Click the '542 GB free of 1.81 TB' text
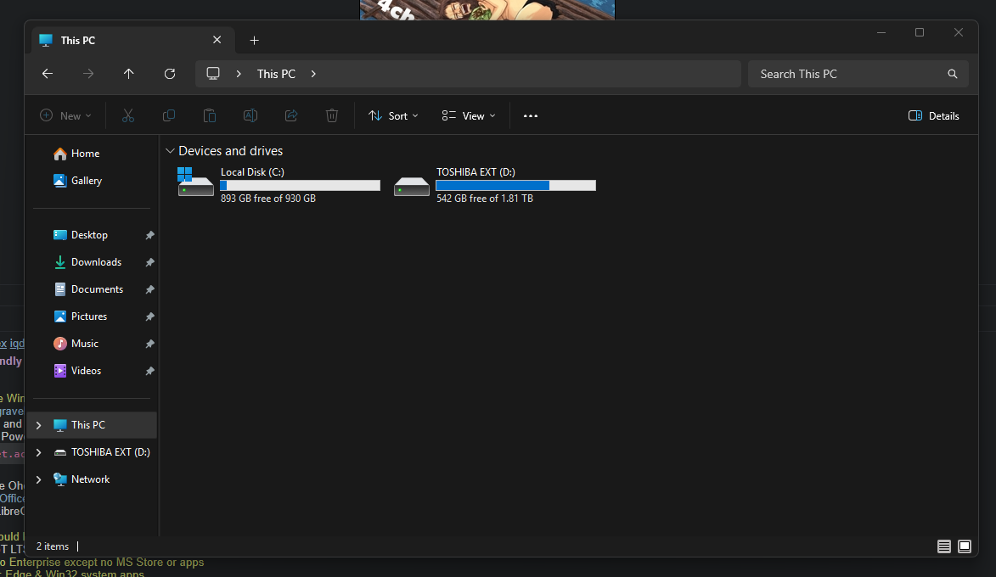The width and height of the screenshot is (996, 577). [x=485, y=199]
